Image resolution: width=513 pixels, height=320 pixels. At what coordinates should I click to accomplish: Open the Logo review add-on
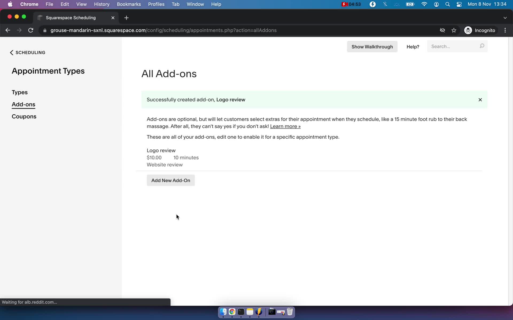coord(161,150)
